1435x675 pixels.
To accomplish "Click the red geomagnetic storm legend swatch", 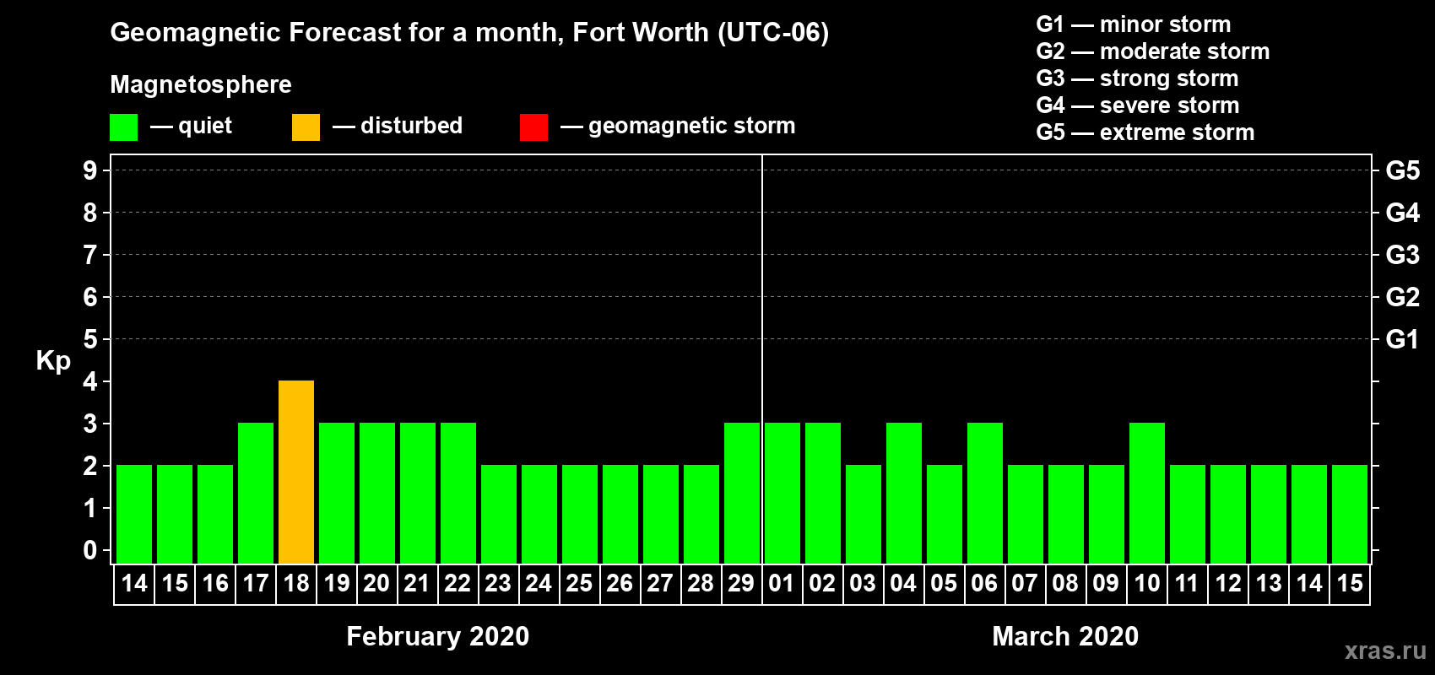I will (x=533, y=127).
